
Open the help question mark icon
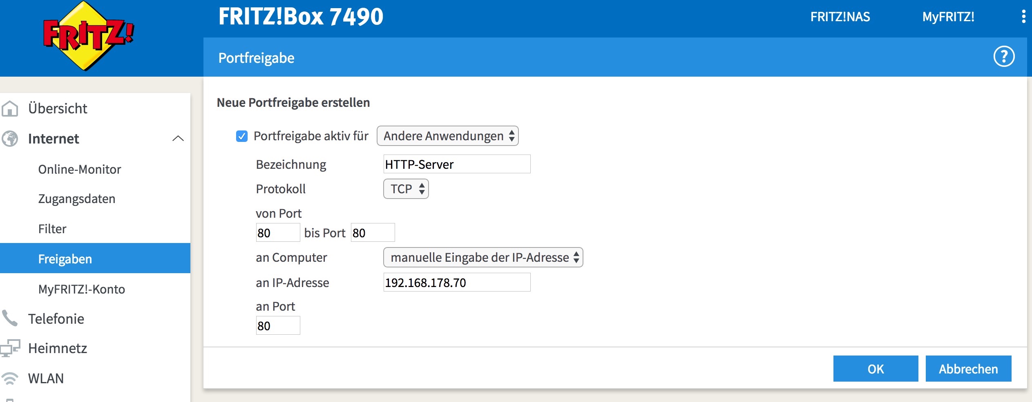coord(1003,57)
